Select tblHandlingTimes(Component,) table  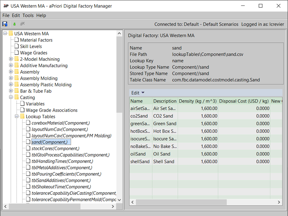62,161
